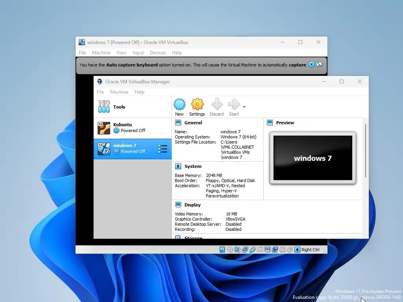Image resolution: width=403 pixels, height=302 pixels.
Task: Click the recording status bar icon
Action: (275, 250)
